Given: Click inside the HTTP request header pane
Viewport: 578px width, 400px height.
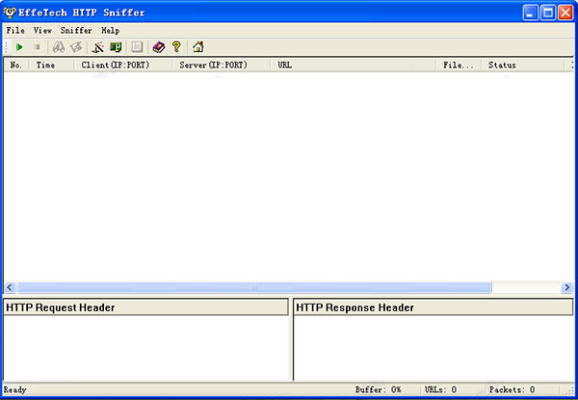Looking at the screenshot, I should (146, 348).
